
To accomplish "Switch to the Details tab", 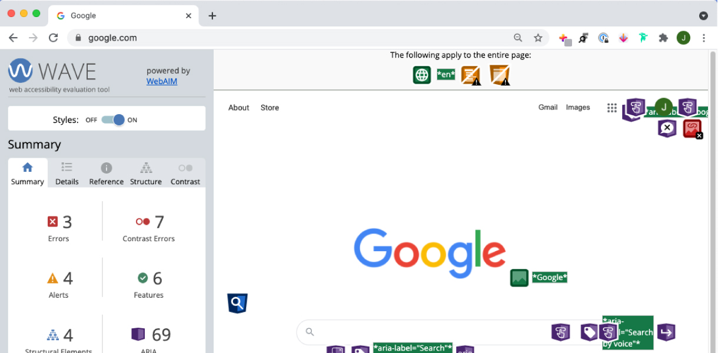I will (67, 174).
